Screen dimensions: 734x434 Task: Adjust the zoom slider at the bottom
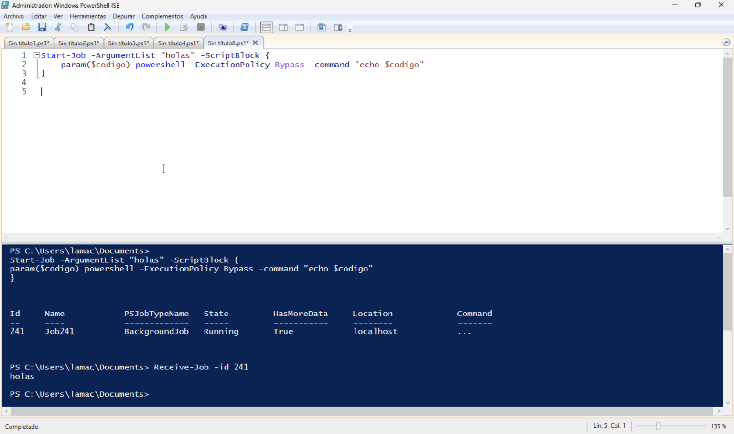point(659,426)
